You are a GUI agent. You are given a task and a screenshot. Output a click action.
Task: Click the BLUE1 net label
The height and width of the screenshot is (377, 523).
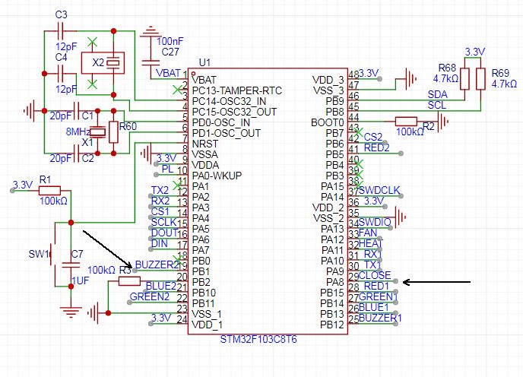click(374, 308)
